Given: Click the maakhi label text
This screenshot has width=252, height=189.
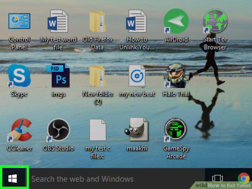Looking at the screenshot, I should [137, 148].
